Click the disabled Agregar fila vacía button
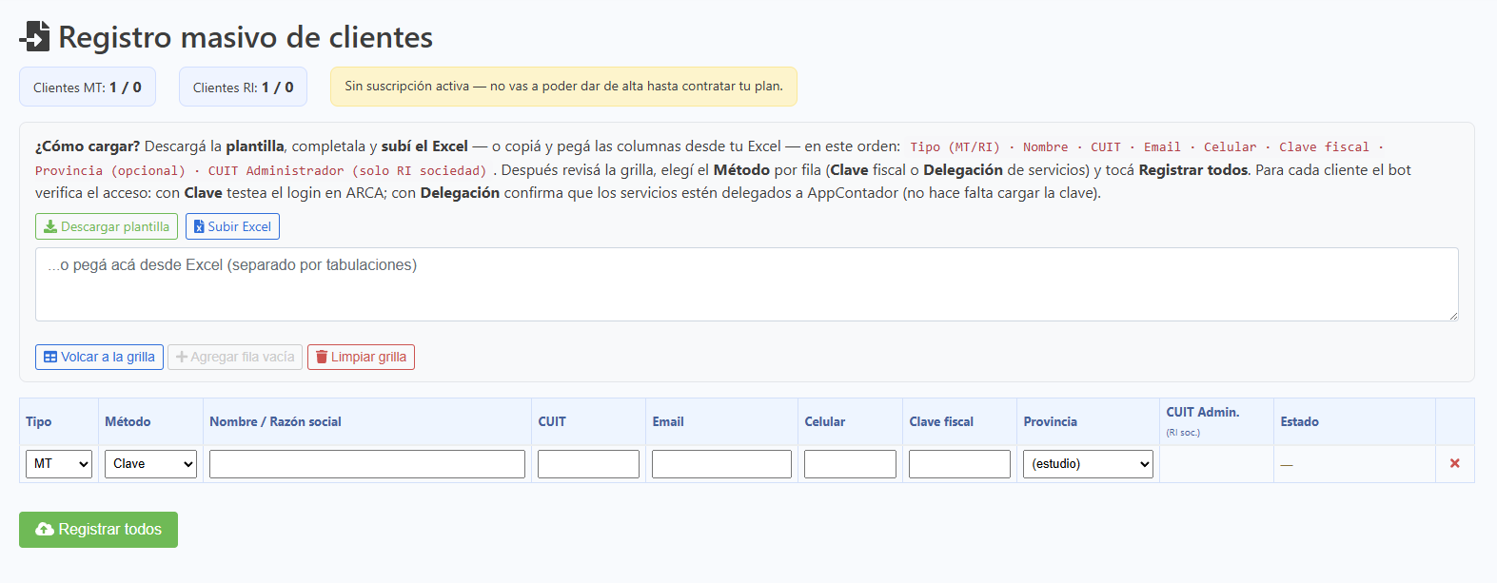 (235, 357)
